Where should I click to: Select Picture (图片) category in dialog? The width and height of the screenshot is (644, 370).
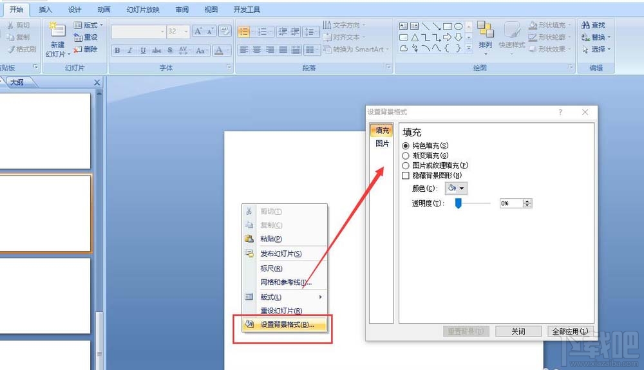click(x=381, y=143)
